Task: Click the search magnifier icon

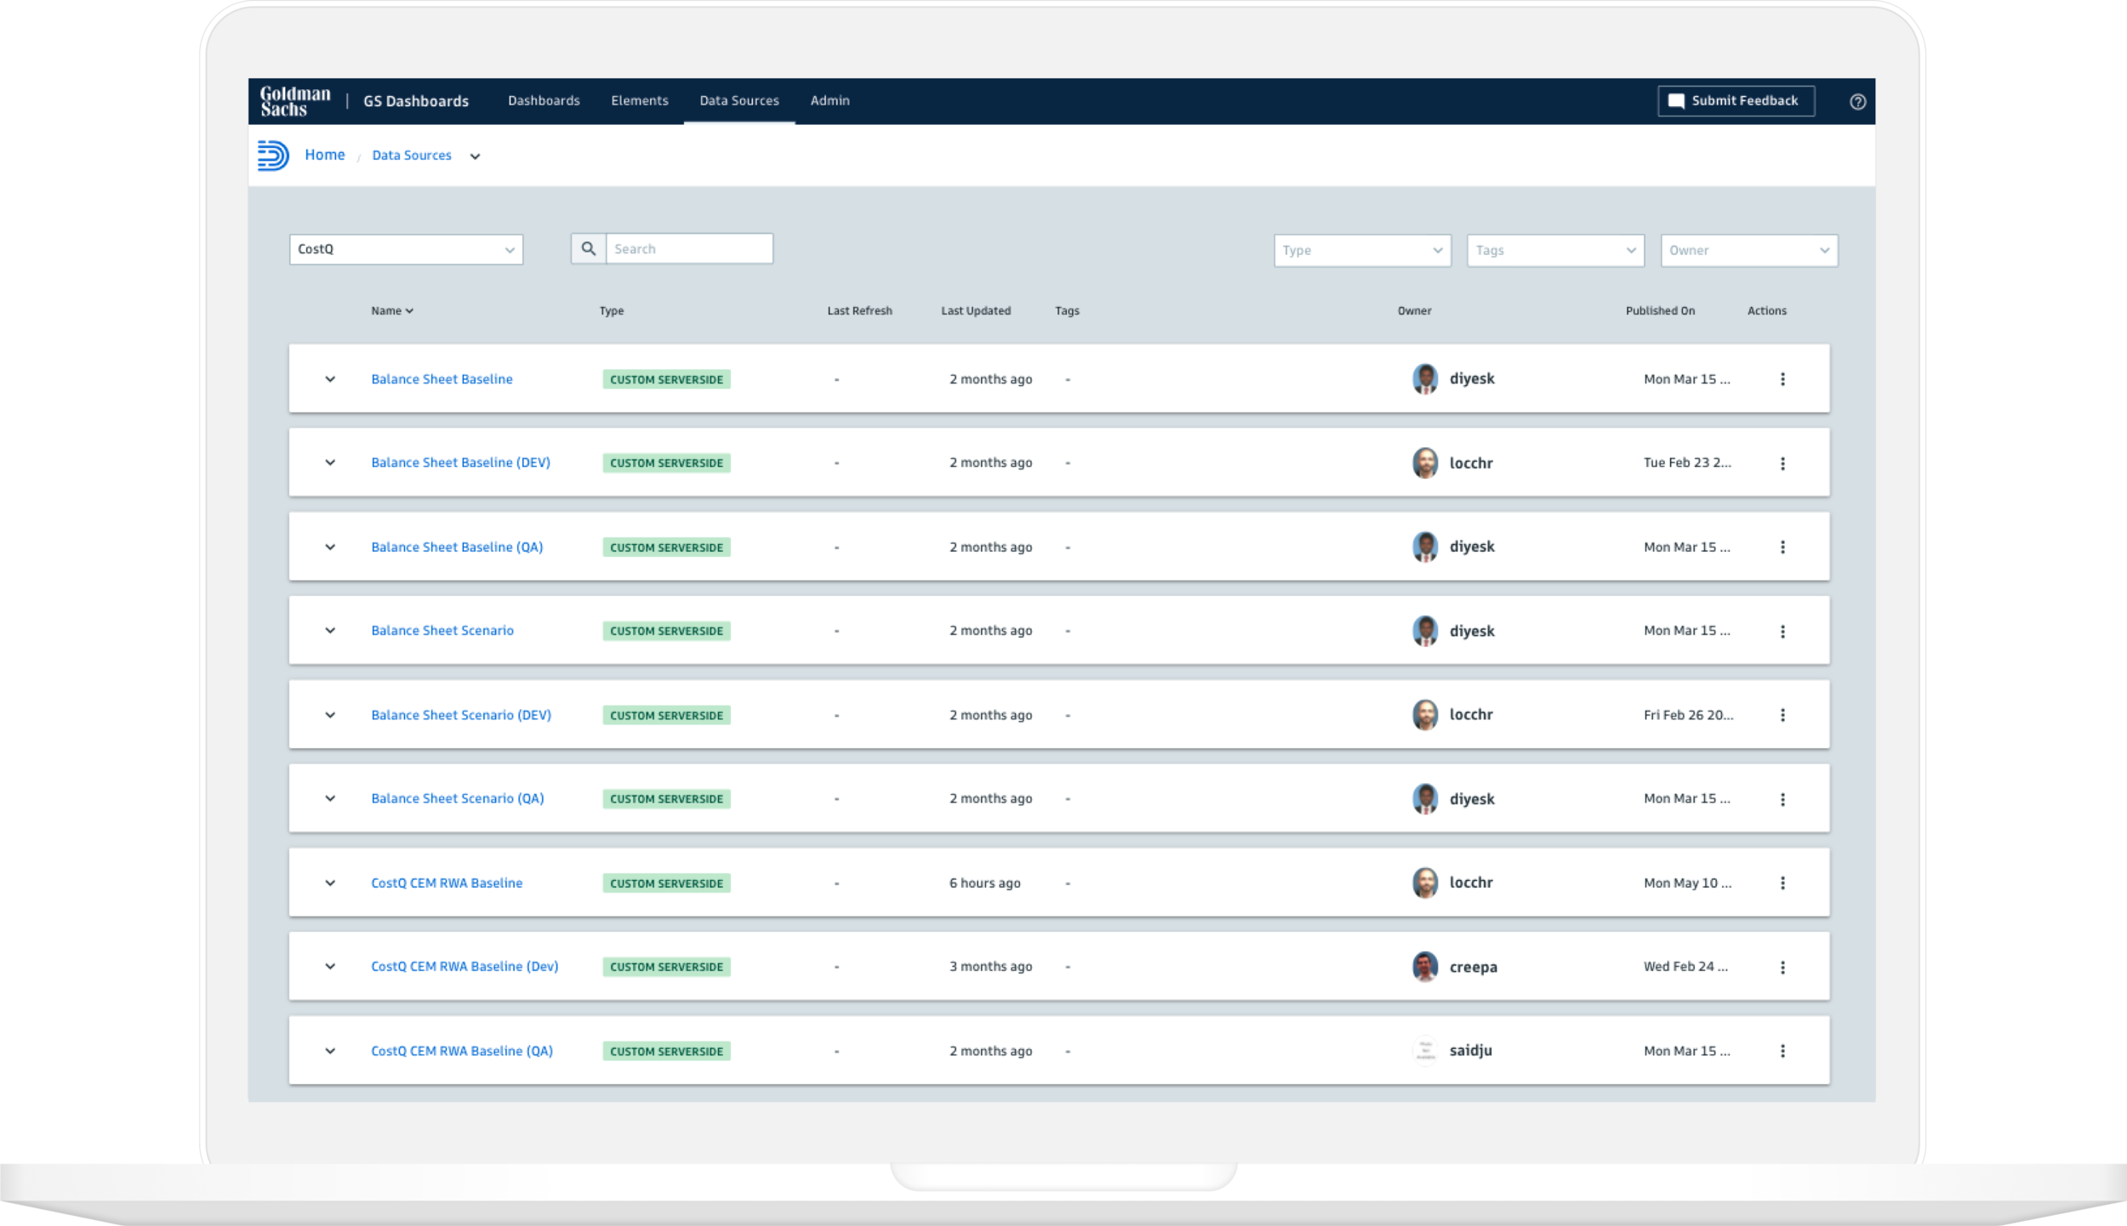Action: [588, 248]
